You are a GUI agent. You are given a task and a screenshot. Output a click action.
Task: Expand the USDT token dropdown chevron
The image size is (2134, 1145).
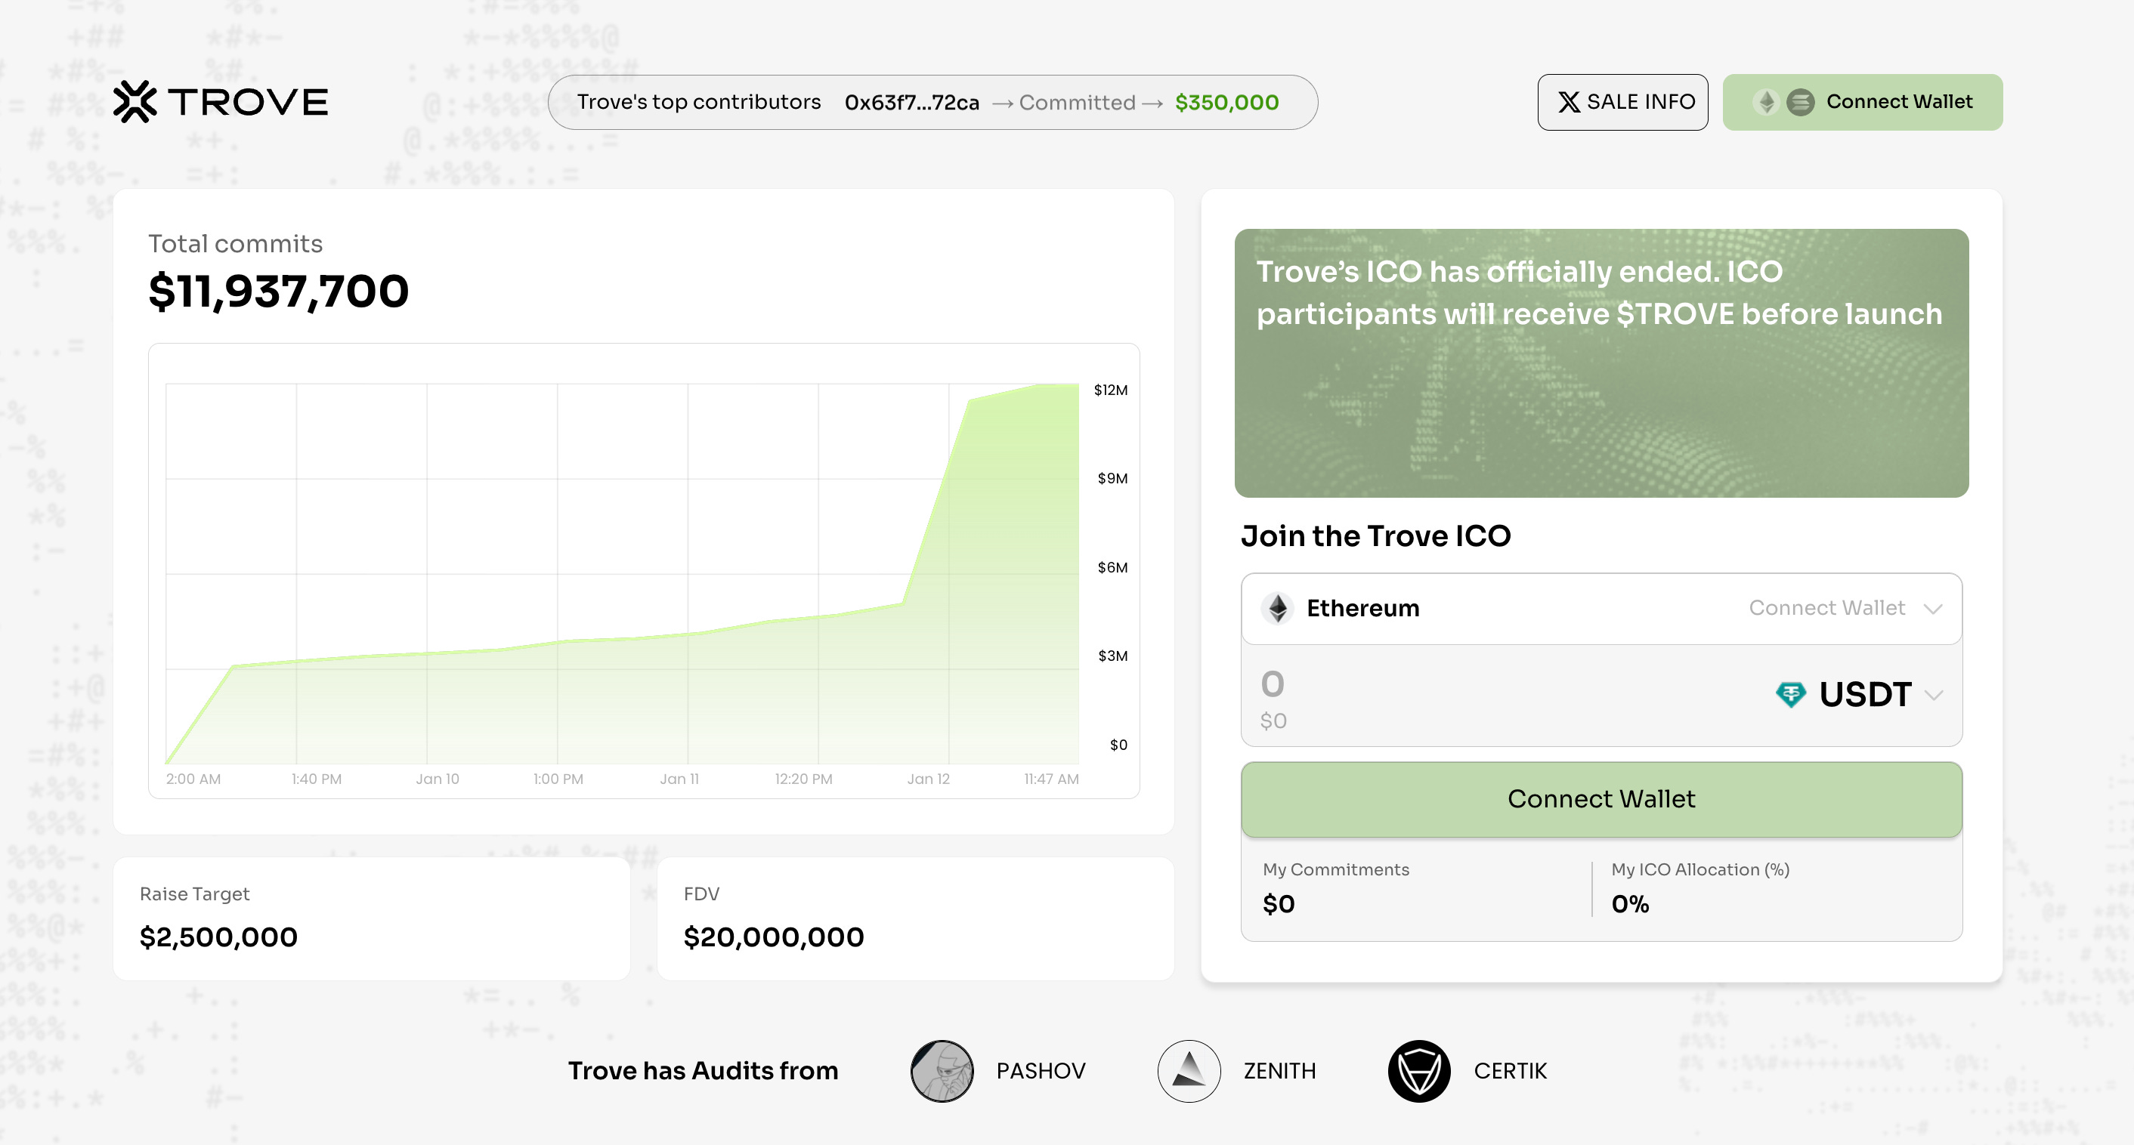1934,696
